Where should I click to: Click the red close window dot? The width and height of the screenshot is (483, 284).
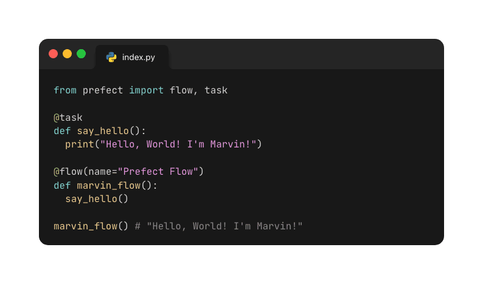point(54,54)
